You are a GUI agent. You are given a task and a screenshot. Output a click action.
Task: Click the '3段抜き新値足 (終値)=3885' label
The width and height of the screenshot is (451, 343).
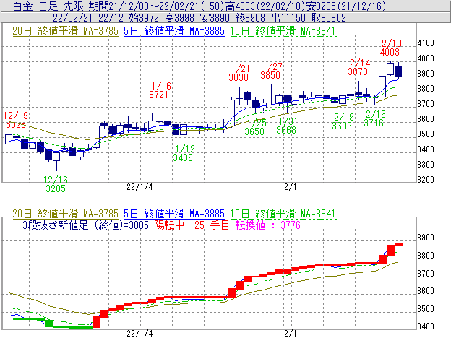(x=86, y=225)
